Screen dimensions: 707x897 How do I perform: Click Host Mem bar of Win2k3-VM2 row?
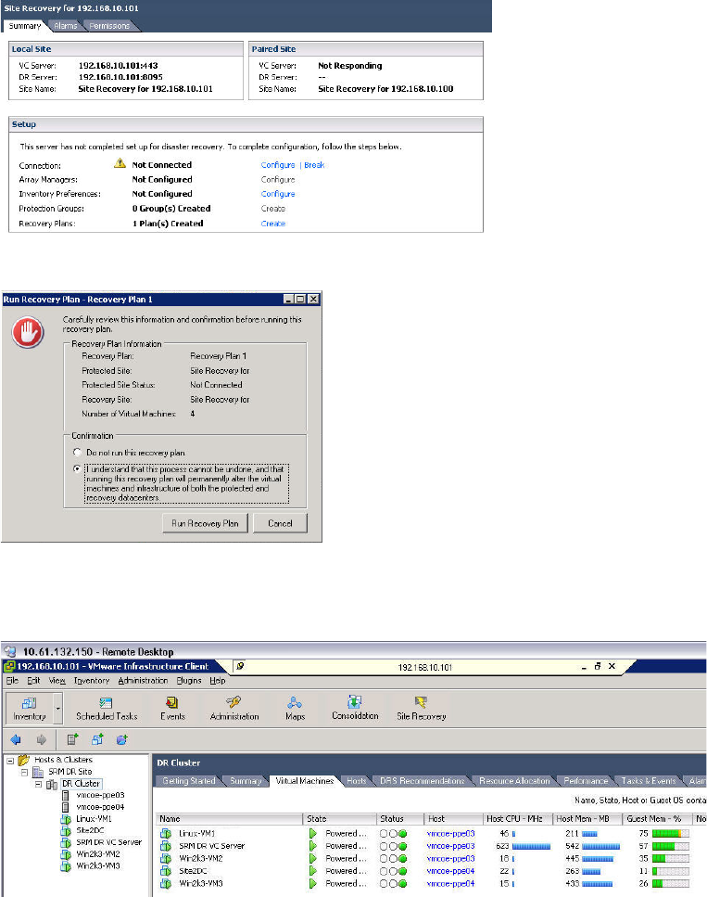point(598,859)
